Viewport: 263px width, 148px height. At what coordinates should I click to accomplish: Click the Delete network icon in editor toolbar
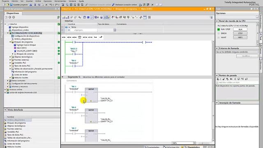pyautogui.click(x=68, y=17)
